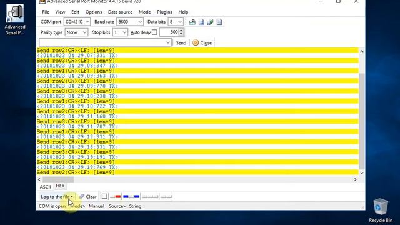The width and height of the screenshot is (400, 225).
Task: Click the last gray line indicator group
Action: pos(166,196)
